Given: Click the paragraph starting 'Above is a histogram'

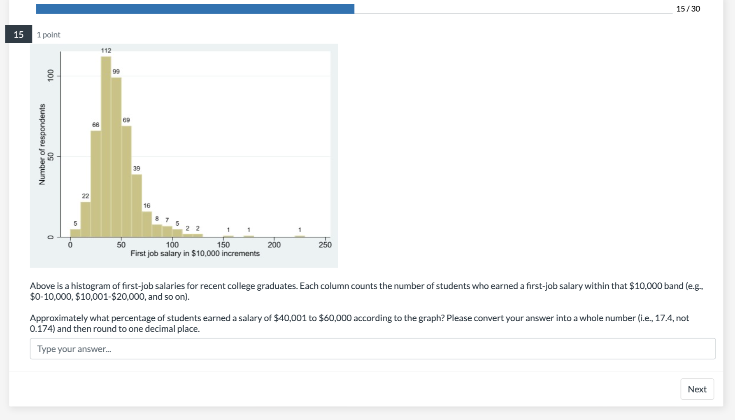Looking at the screenshot, I should (366, 291).
